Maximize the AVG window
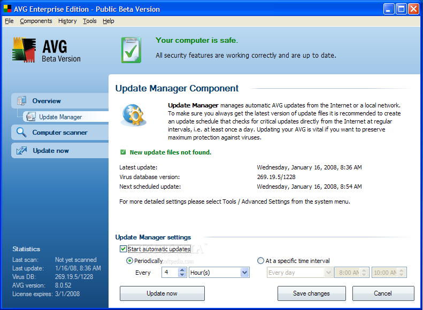Image resolution: width=423 pixels, height=310 pixels. point(401,9)
